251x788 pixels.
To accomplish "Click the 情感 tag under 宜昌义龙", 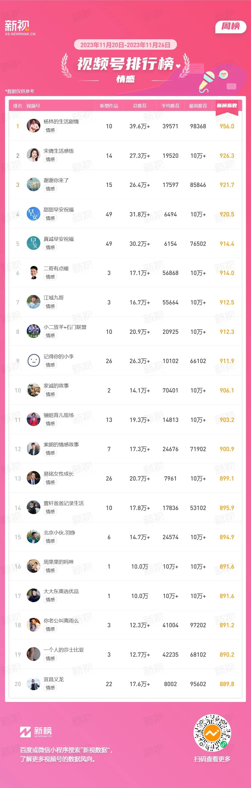I will tap(50, 688).
